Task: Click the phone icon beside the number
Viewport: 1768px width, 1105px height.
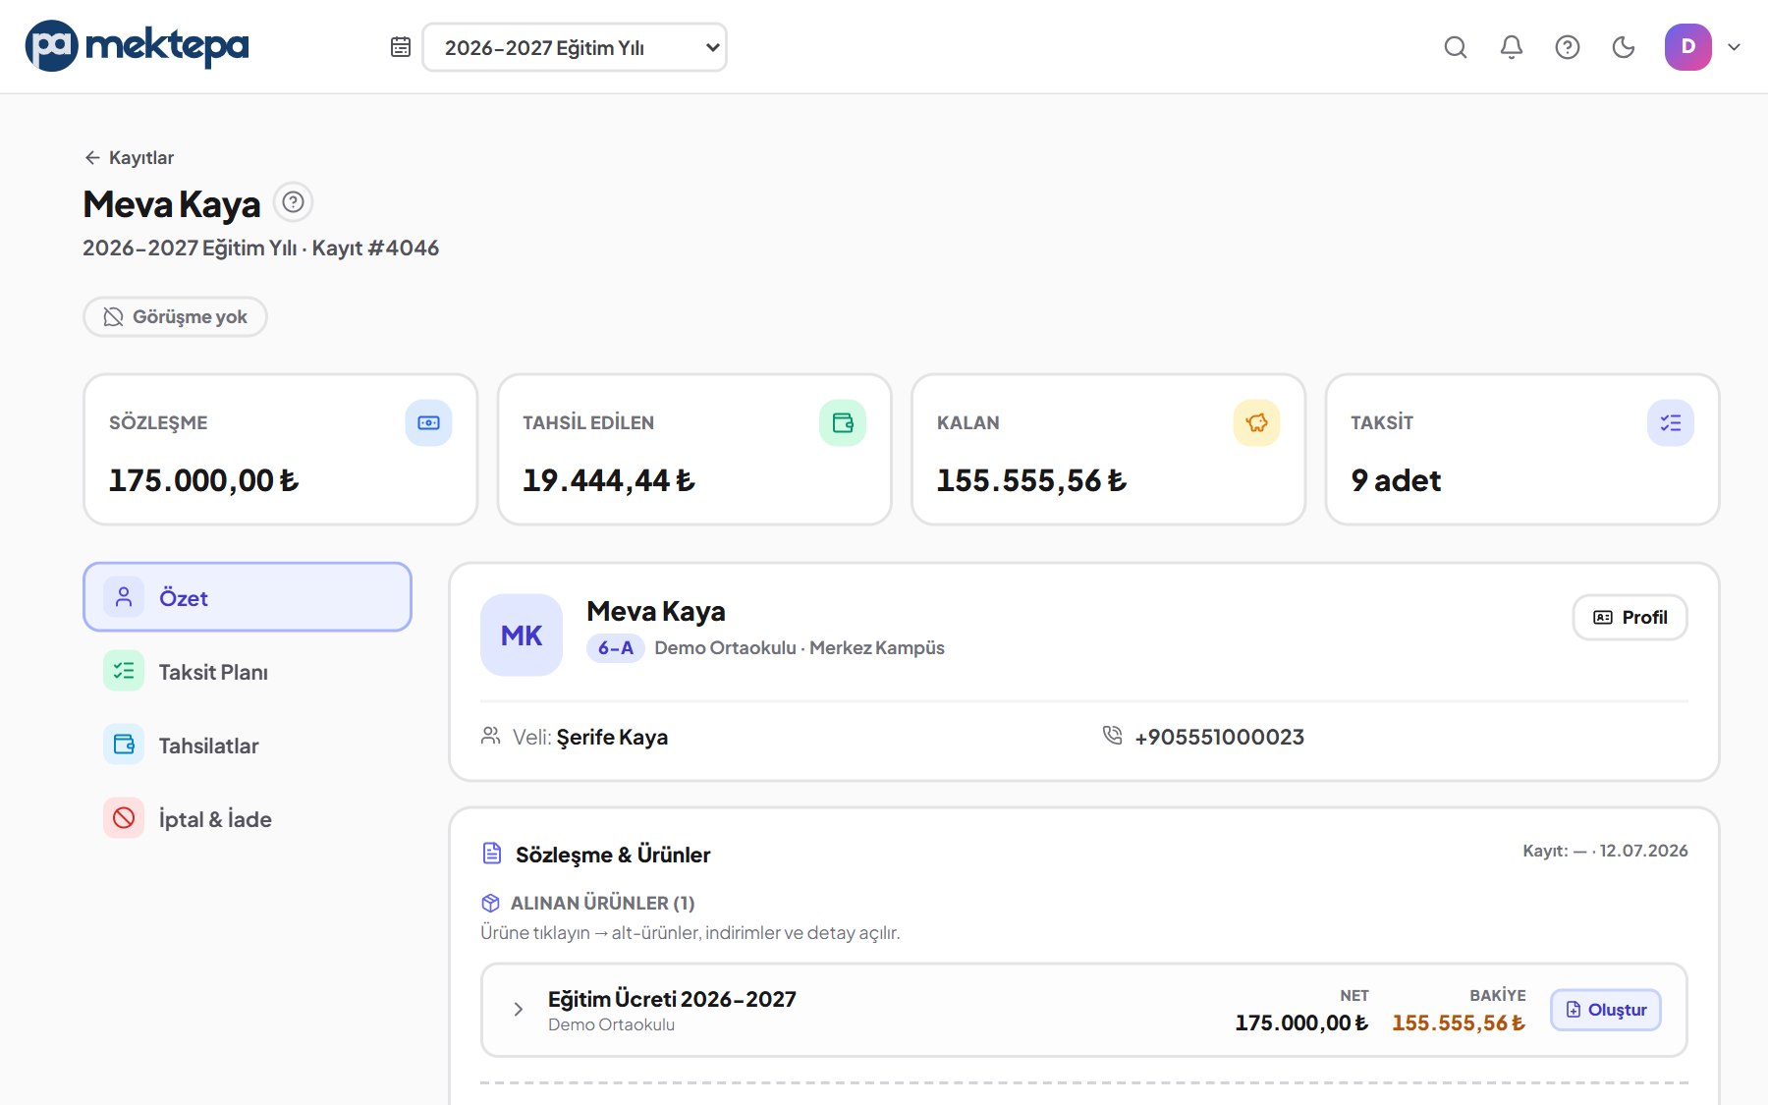Action: click(x=1112, y=736)
